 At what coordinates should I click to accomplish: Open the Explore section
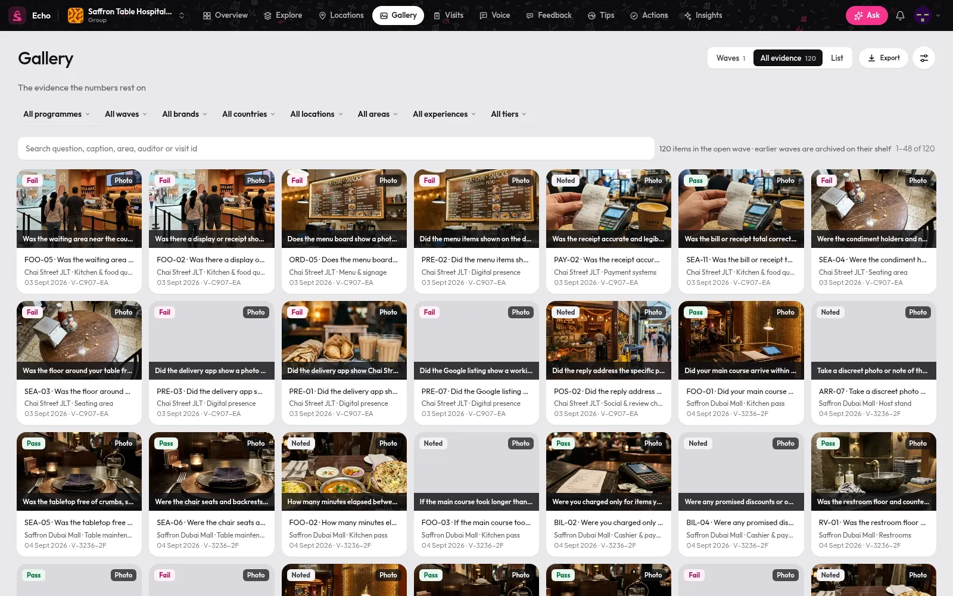pyautogui.click(x=283, y=15)
